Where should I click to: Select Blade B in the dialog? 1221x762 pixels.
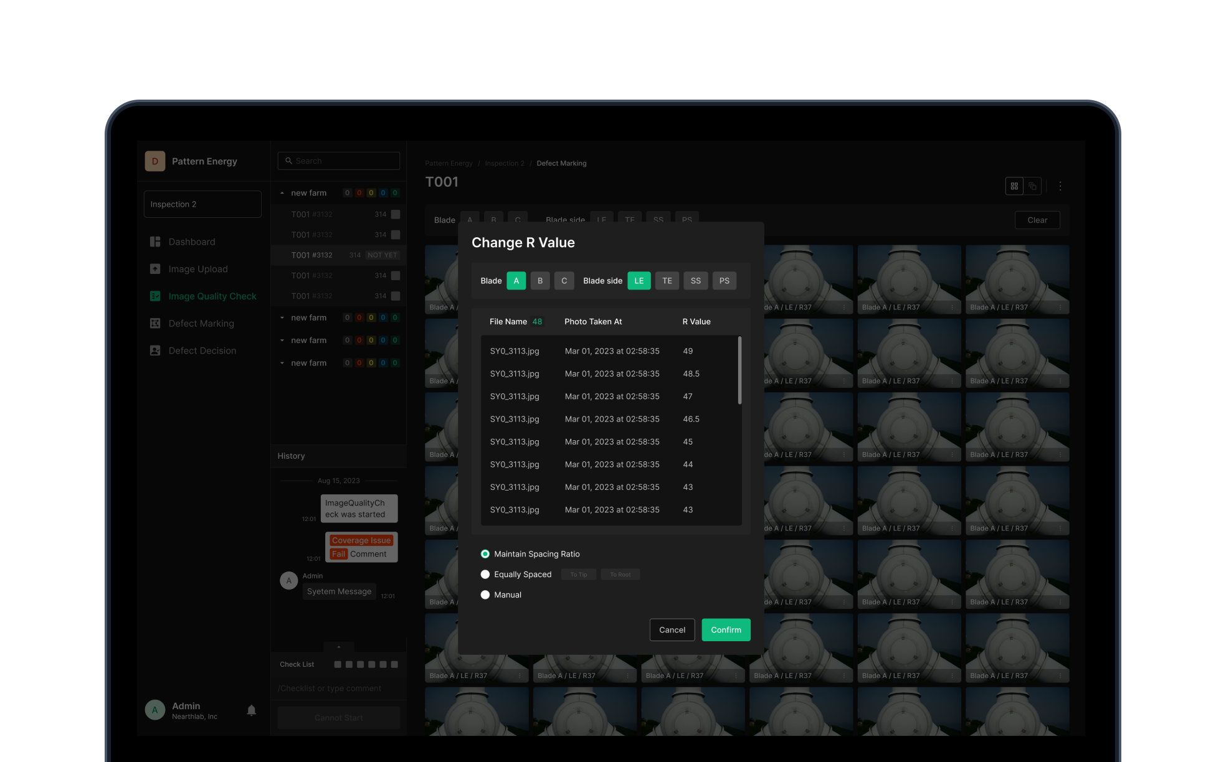(539, 281)
